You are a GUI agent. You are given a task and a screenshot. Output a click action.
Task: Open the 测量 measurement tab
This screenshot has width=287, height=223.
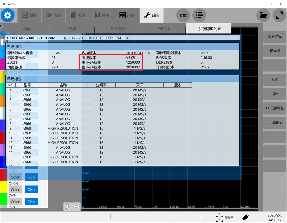click(x=29, y=15)
